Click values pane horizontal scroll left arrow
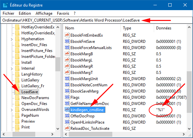This screenshot has height=138, width=193. pos(66,134)
